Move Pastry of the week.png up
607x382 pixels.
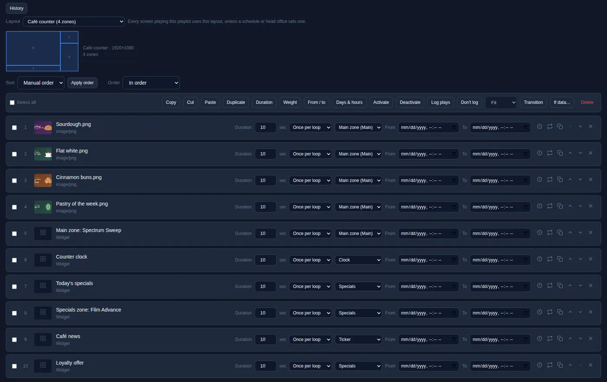(570, 206)
